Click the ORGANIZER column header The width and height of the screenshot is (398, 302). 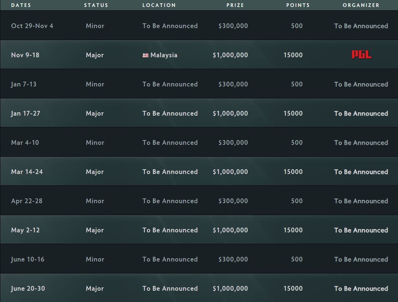pyautogui.click(x=361, y=5)
